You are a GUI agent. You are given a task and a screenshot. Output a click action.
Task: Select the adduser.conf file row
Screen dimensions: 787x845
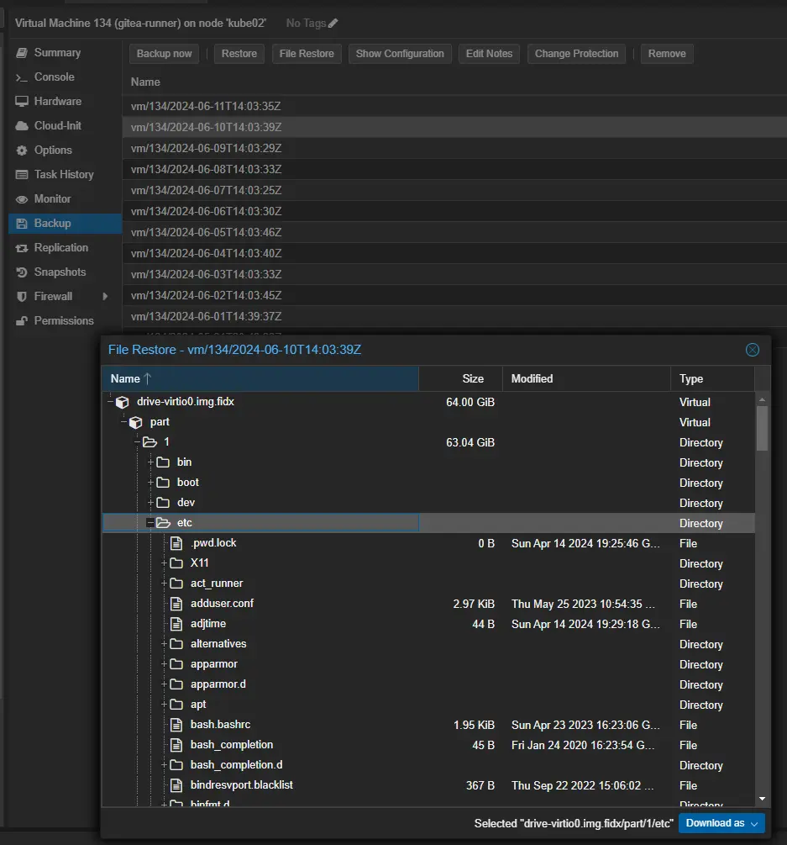222,604
